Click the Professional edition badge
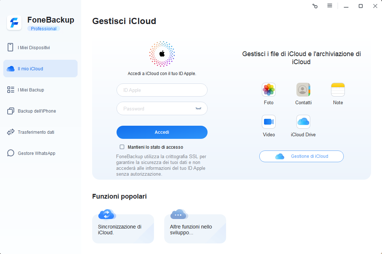 coord(44,28)
